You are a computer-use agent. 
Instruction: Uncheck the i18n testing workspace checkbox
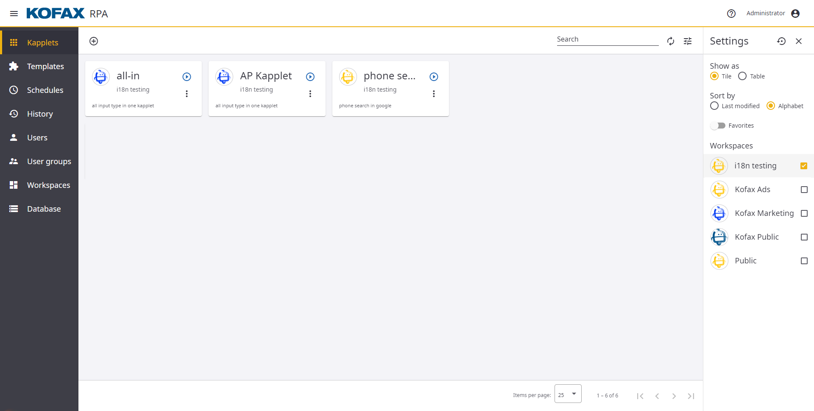[803, 166]
